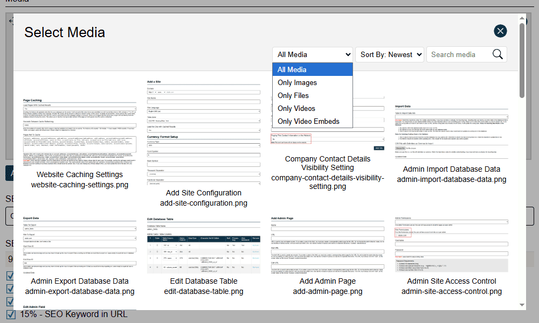Click add-site-configuration.png filename

(204, 203)
